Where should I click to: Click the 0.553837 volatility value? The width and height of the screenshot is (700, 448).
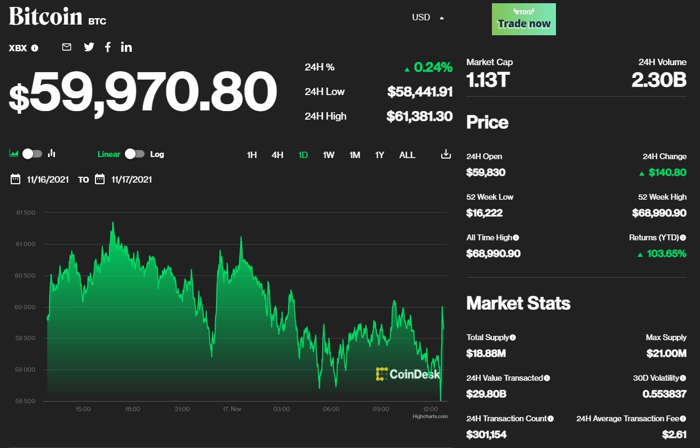coord(664,394)
